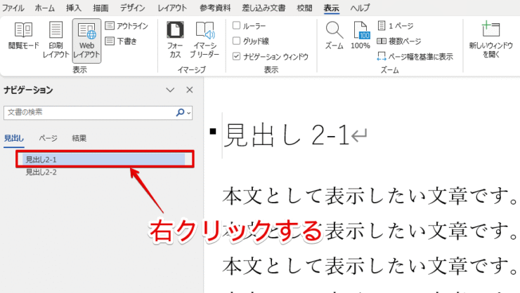Screen dimensions: 520x293
Task: Open 新しいウィンドウを開く
Action: pos(490,40)
